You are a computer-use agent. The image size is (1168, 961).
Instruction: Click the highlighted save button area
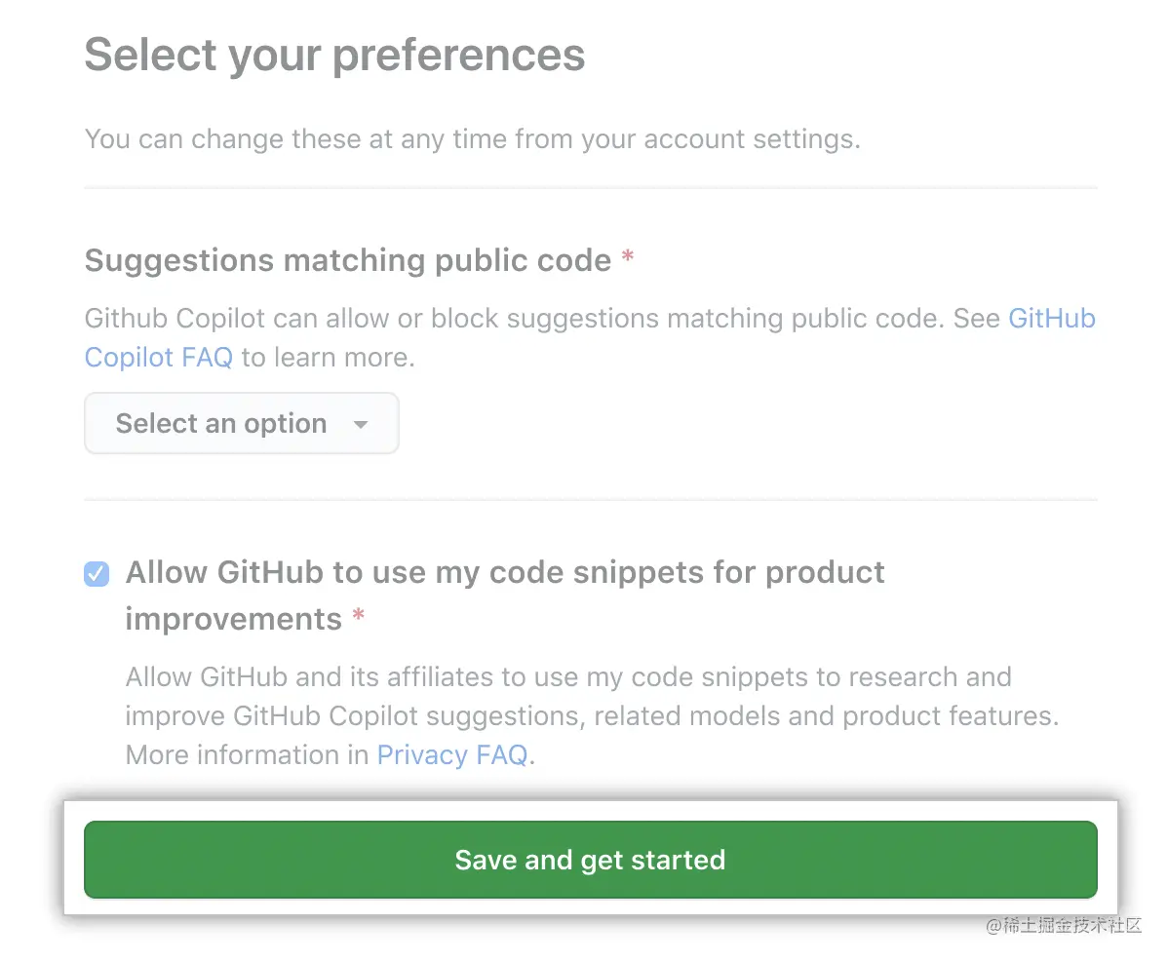(589, 860)
